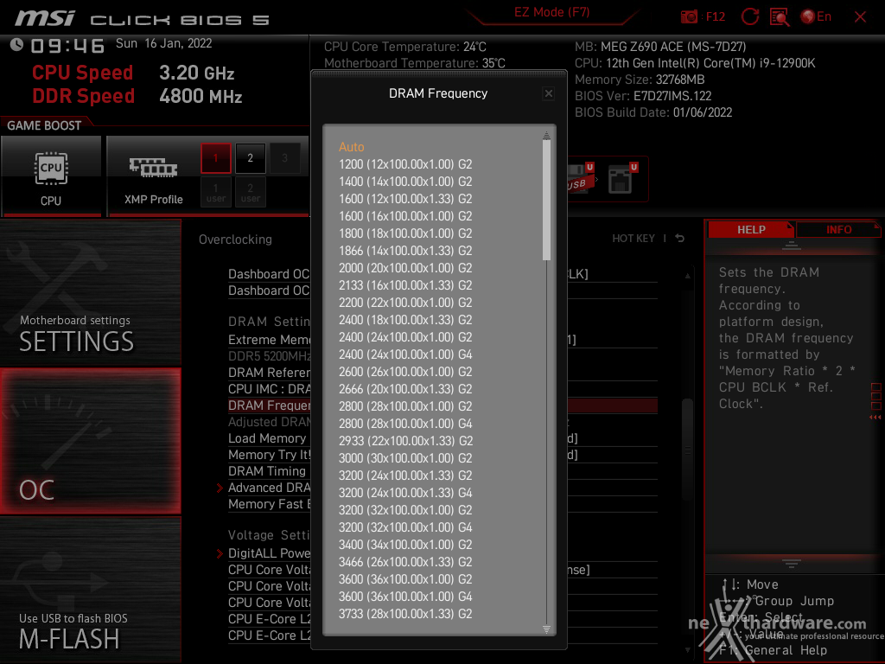Click the DRAM Reference Clock setting

[270, 373]
